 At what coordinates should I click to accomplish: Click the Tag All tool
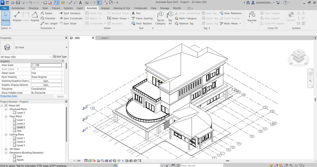point(170,18)
